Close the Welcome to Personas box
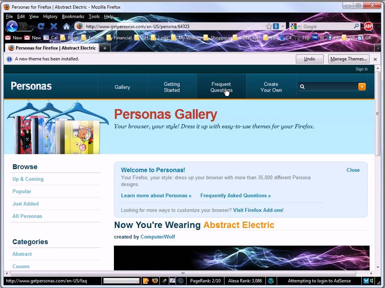 353,170
